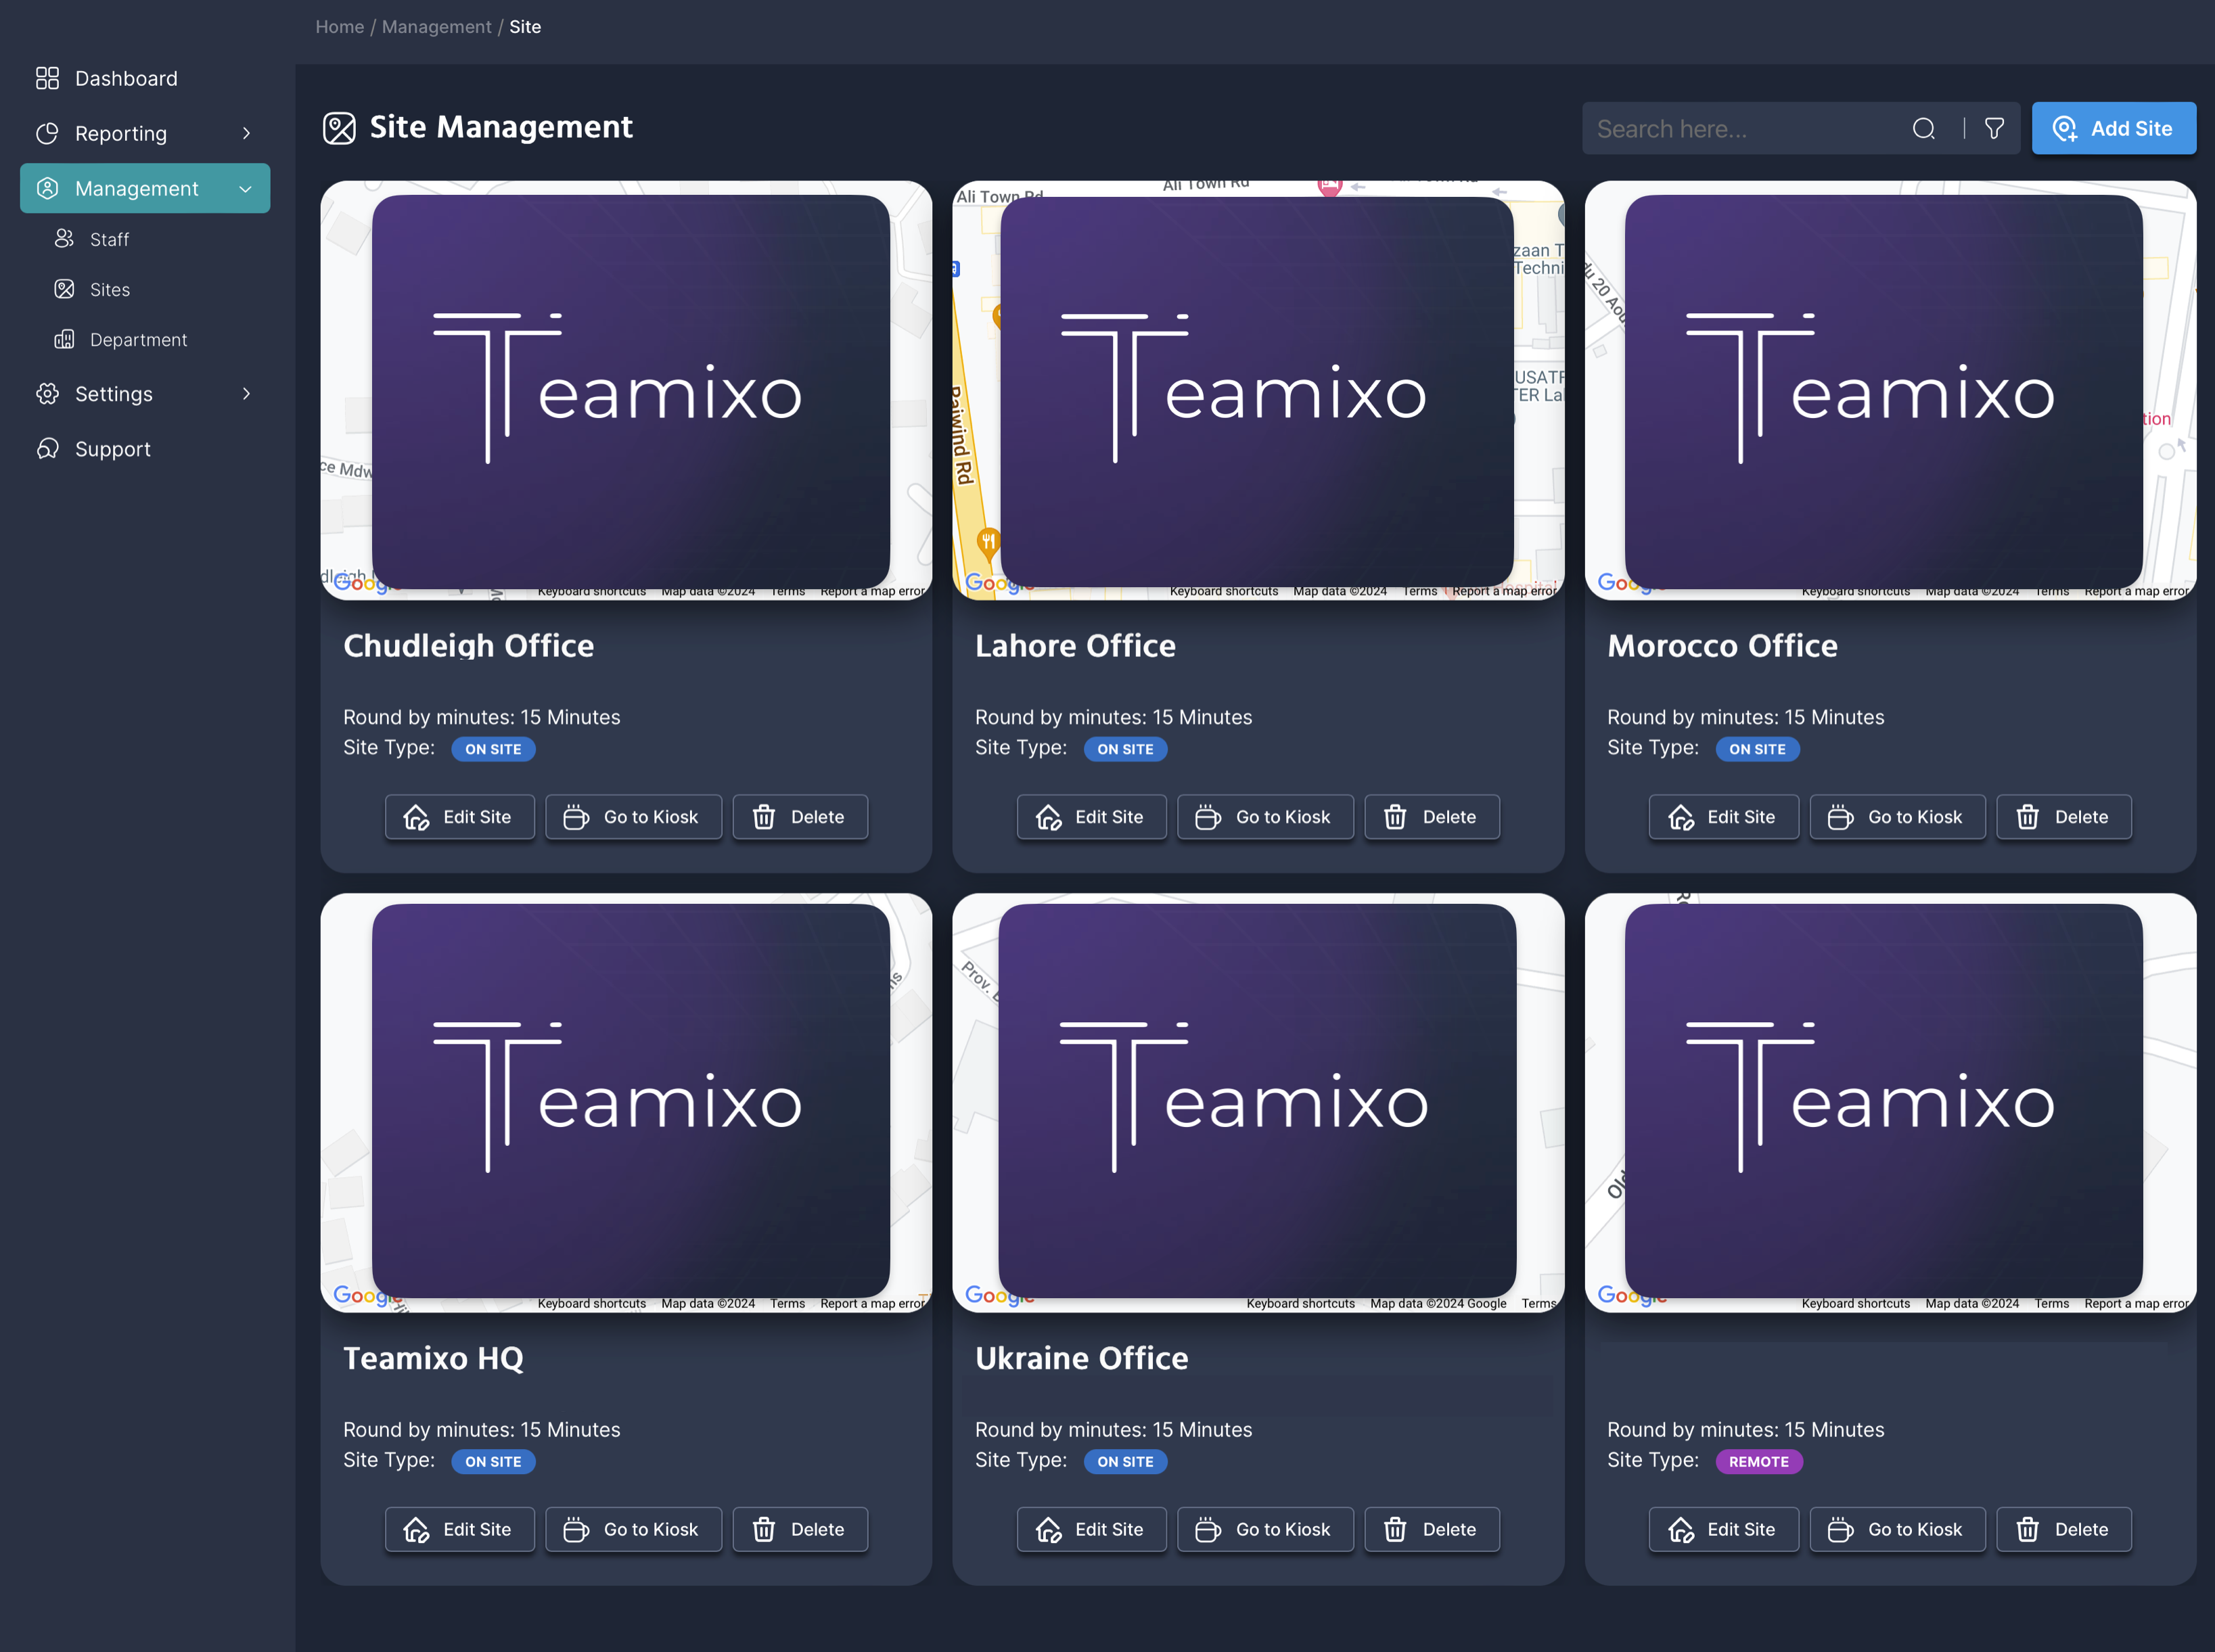
Task: Click the Department building icon
Action: pyautogui.click(x=64, y=339)
